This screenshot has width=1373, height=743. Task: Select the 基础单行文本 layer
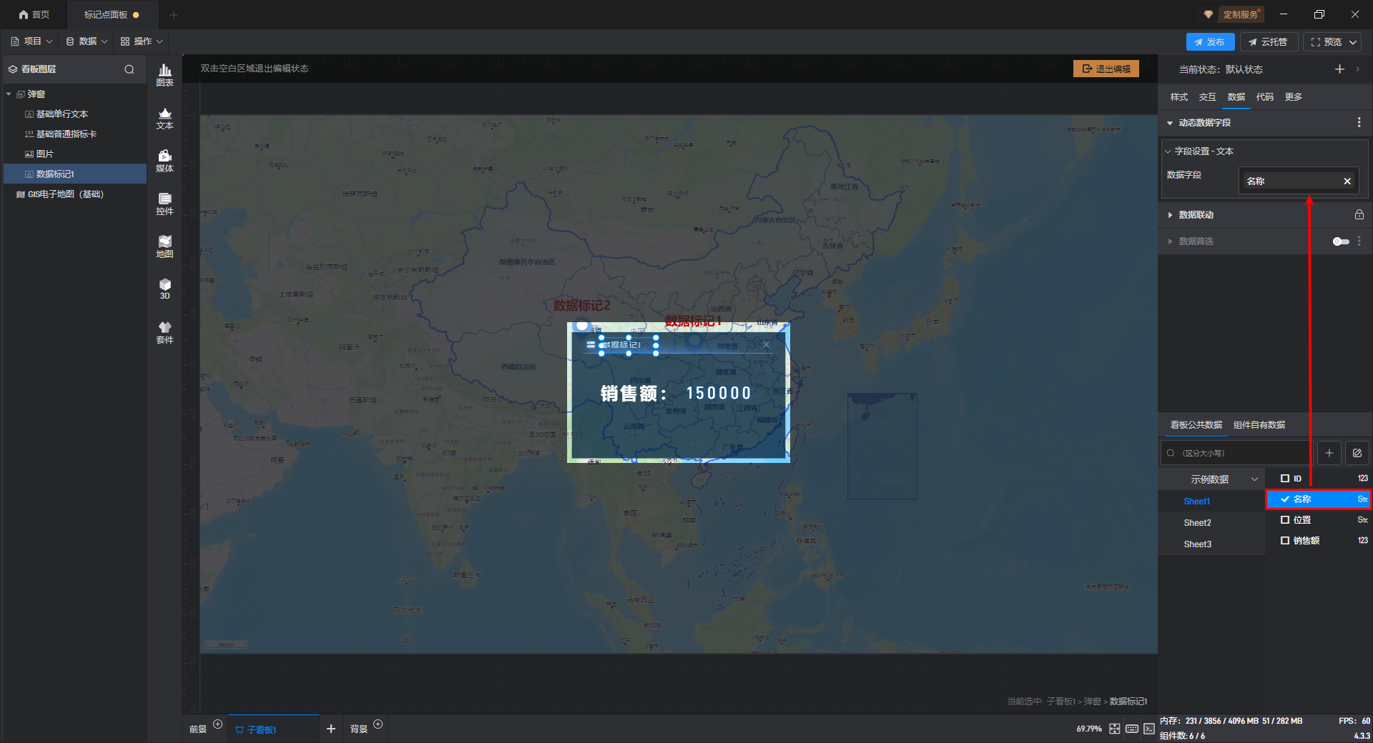(x=75, y=114)
